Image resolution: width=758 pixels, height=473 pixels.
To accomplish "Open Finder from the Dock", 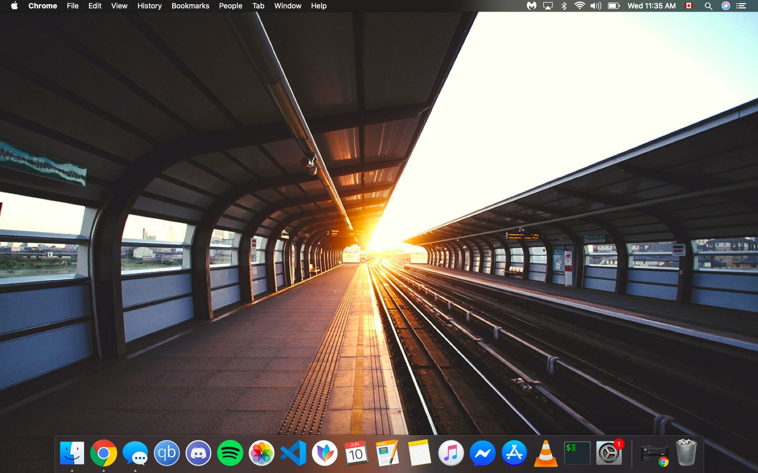I will (72, 453).
